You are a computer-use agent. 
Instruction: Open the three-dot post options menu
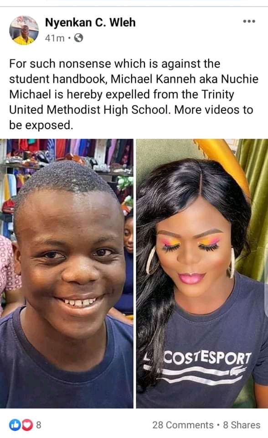[249, 21]
